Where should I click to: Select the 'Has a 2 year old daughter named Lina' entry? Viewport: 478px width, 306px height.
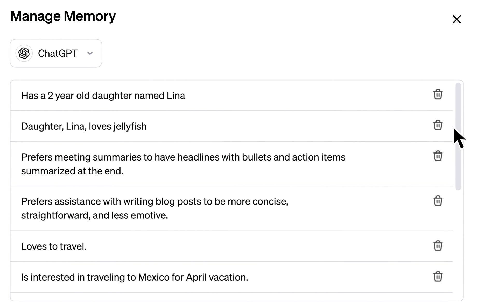click(x=103, y=96)
